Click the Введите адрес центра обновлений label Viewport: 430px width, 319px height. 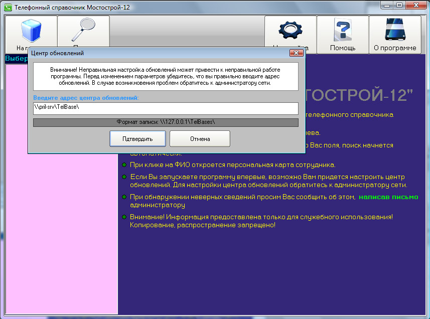click(x=86, y=98)
